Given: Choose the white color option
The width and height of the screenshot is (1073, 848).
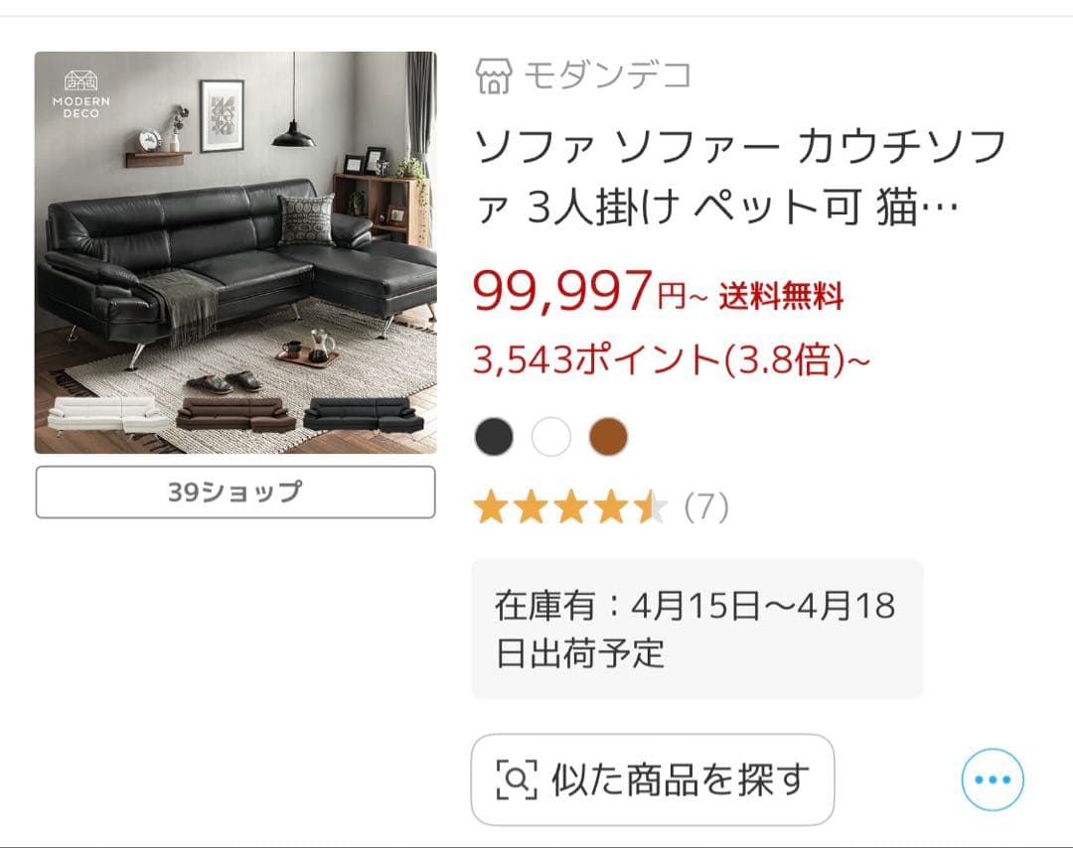Looking at the screenshot, I should click(552, 435).
